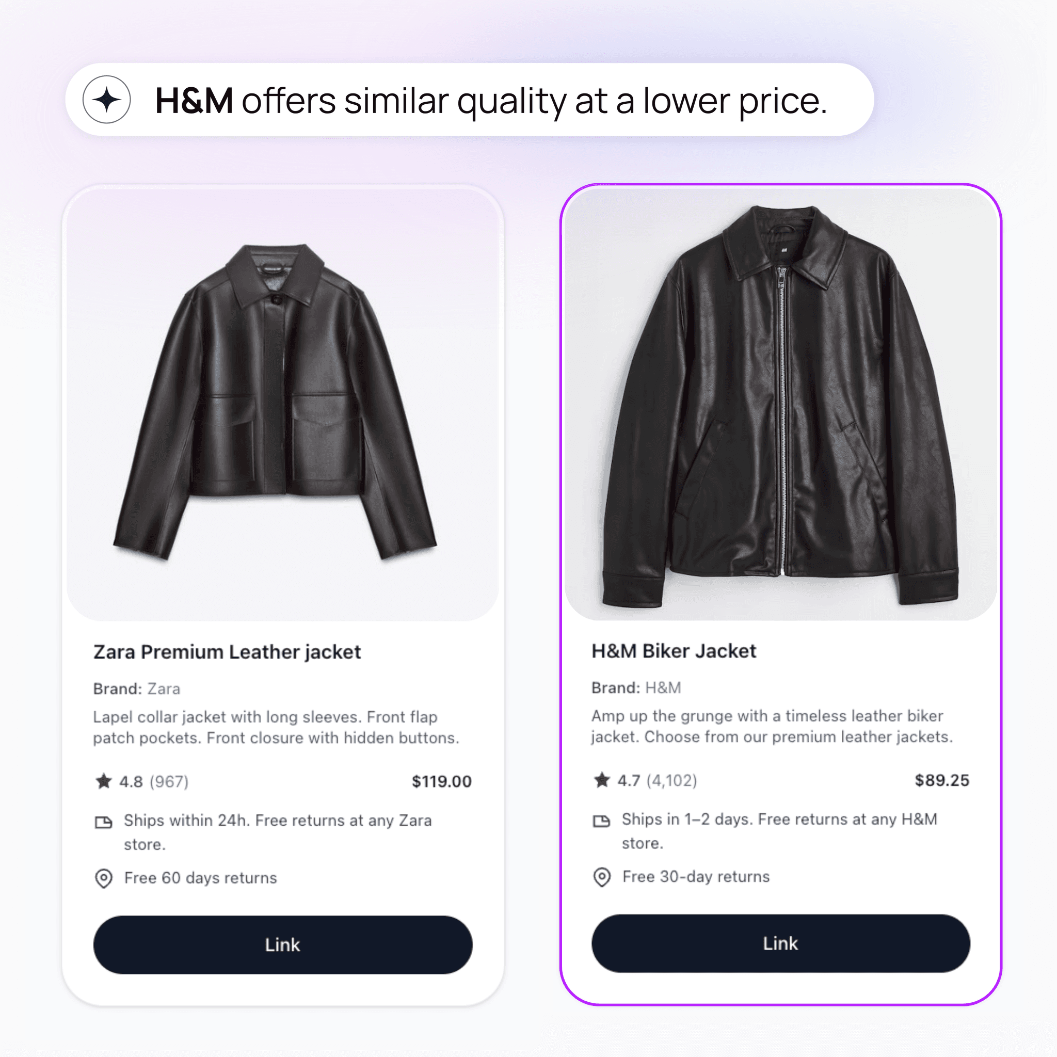Click the AI sparkle icon in banner
Image resolution: width=1057 pixels, height=1057 pixels.
pos(107,100)
